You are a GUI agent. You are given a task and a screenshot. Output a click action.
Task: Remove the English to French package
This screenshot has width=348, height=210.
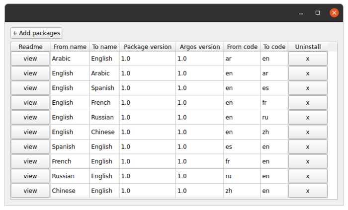pos(308,103)
